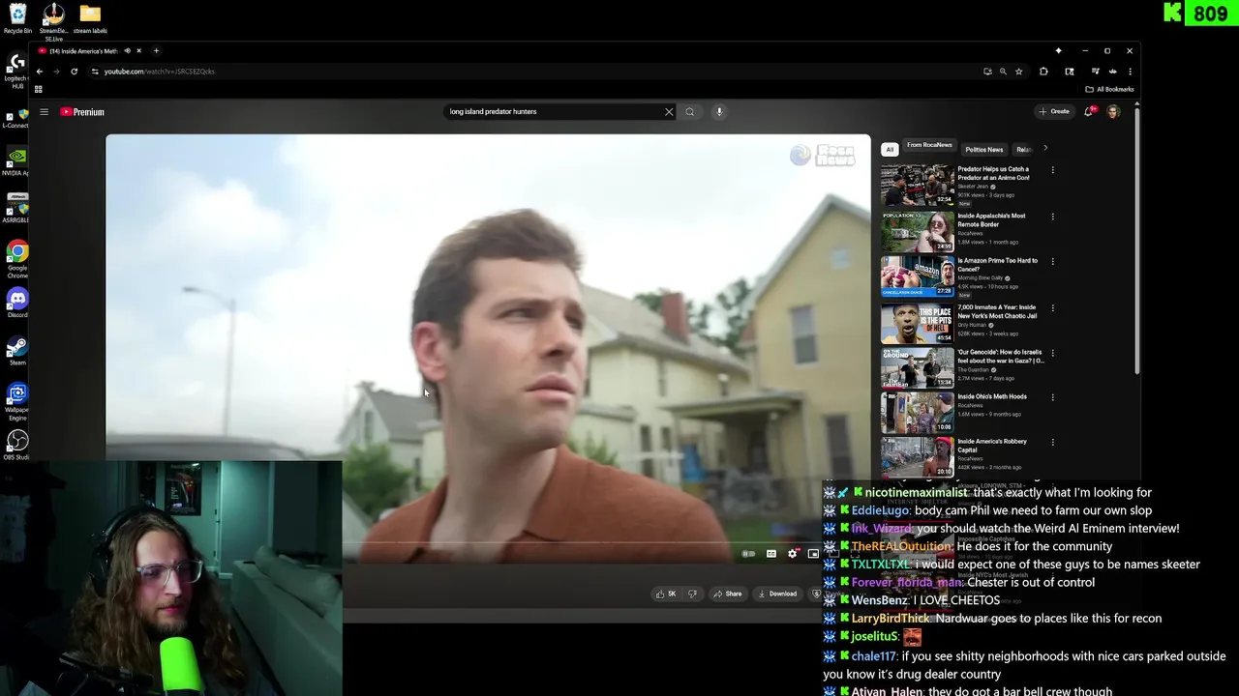1239x696 pixels.
Task: Start voice search with microphone icon
Action: [x=718, y=112]
